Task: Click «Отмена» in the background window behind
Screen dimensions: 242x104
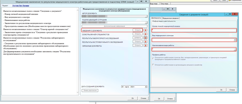Action: pos(170,99)
